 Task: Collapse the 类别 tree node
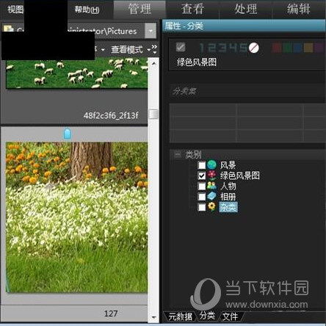178,154
